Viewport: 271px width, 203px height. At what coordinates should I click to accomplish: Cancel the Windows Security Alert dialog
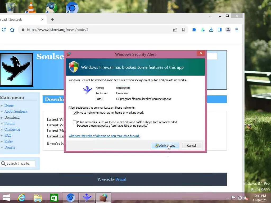coord(192,146)
